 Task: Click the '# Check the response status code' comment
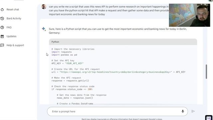73,86
